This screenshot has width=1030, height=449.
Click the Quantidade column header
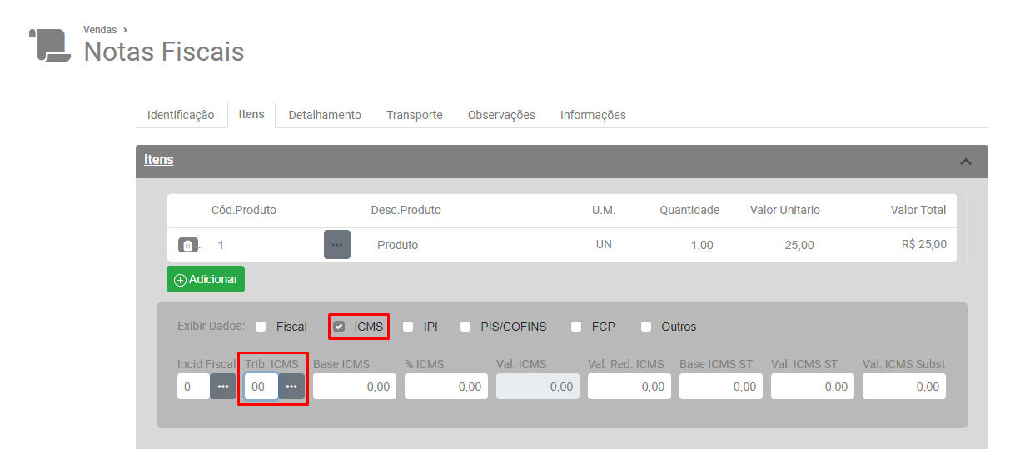point(689,210)
